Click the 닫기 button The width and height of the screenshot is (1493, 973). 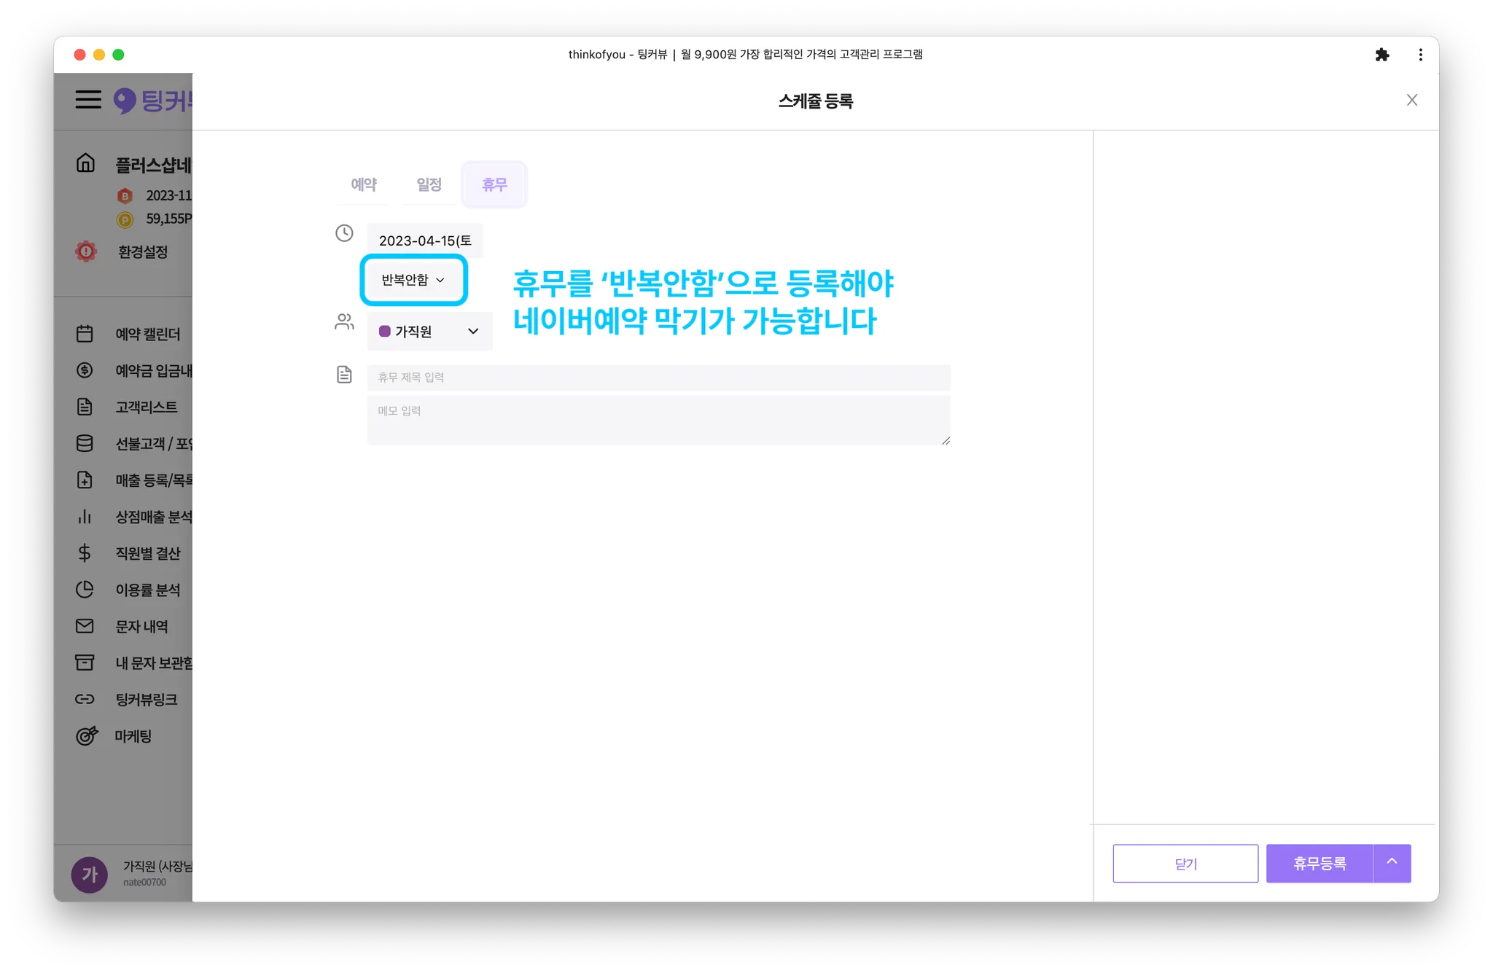pos(1185,864)
